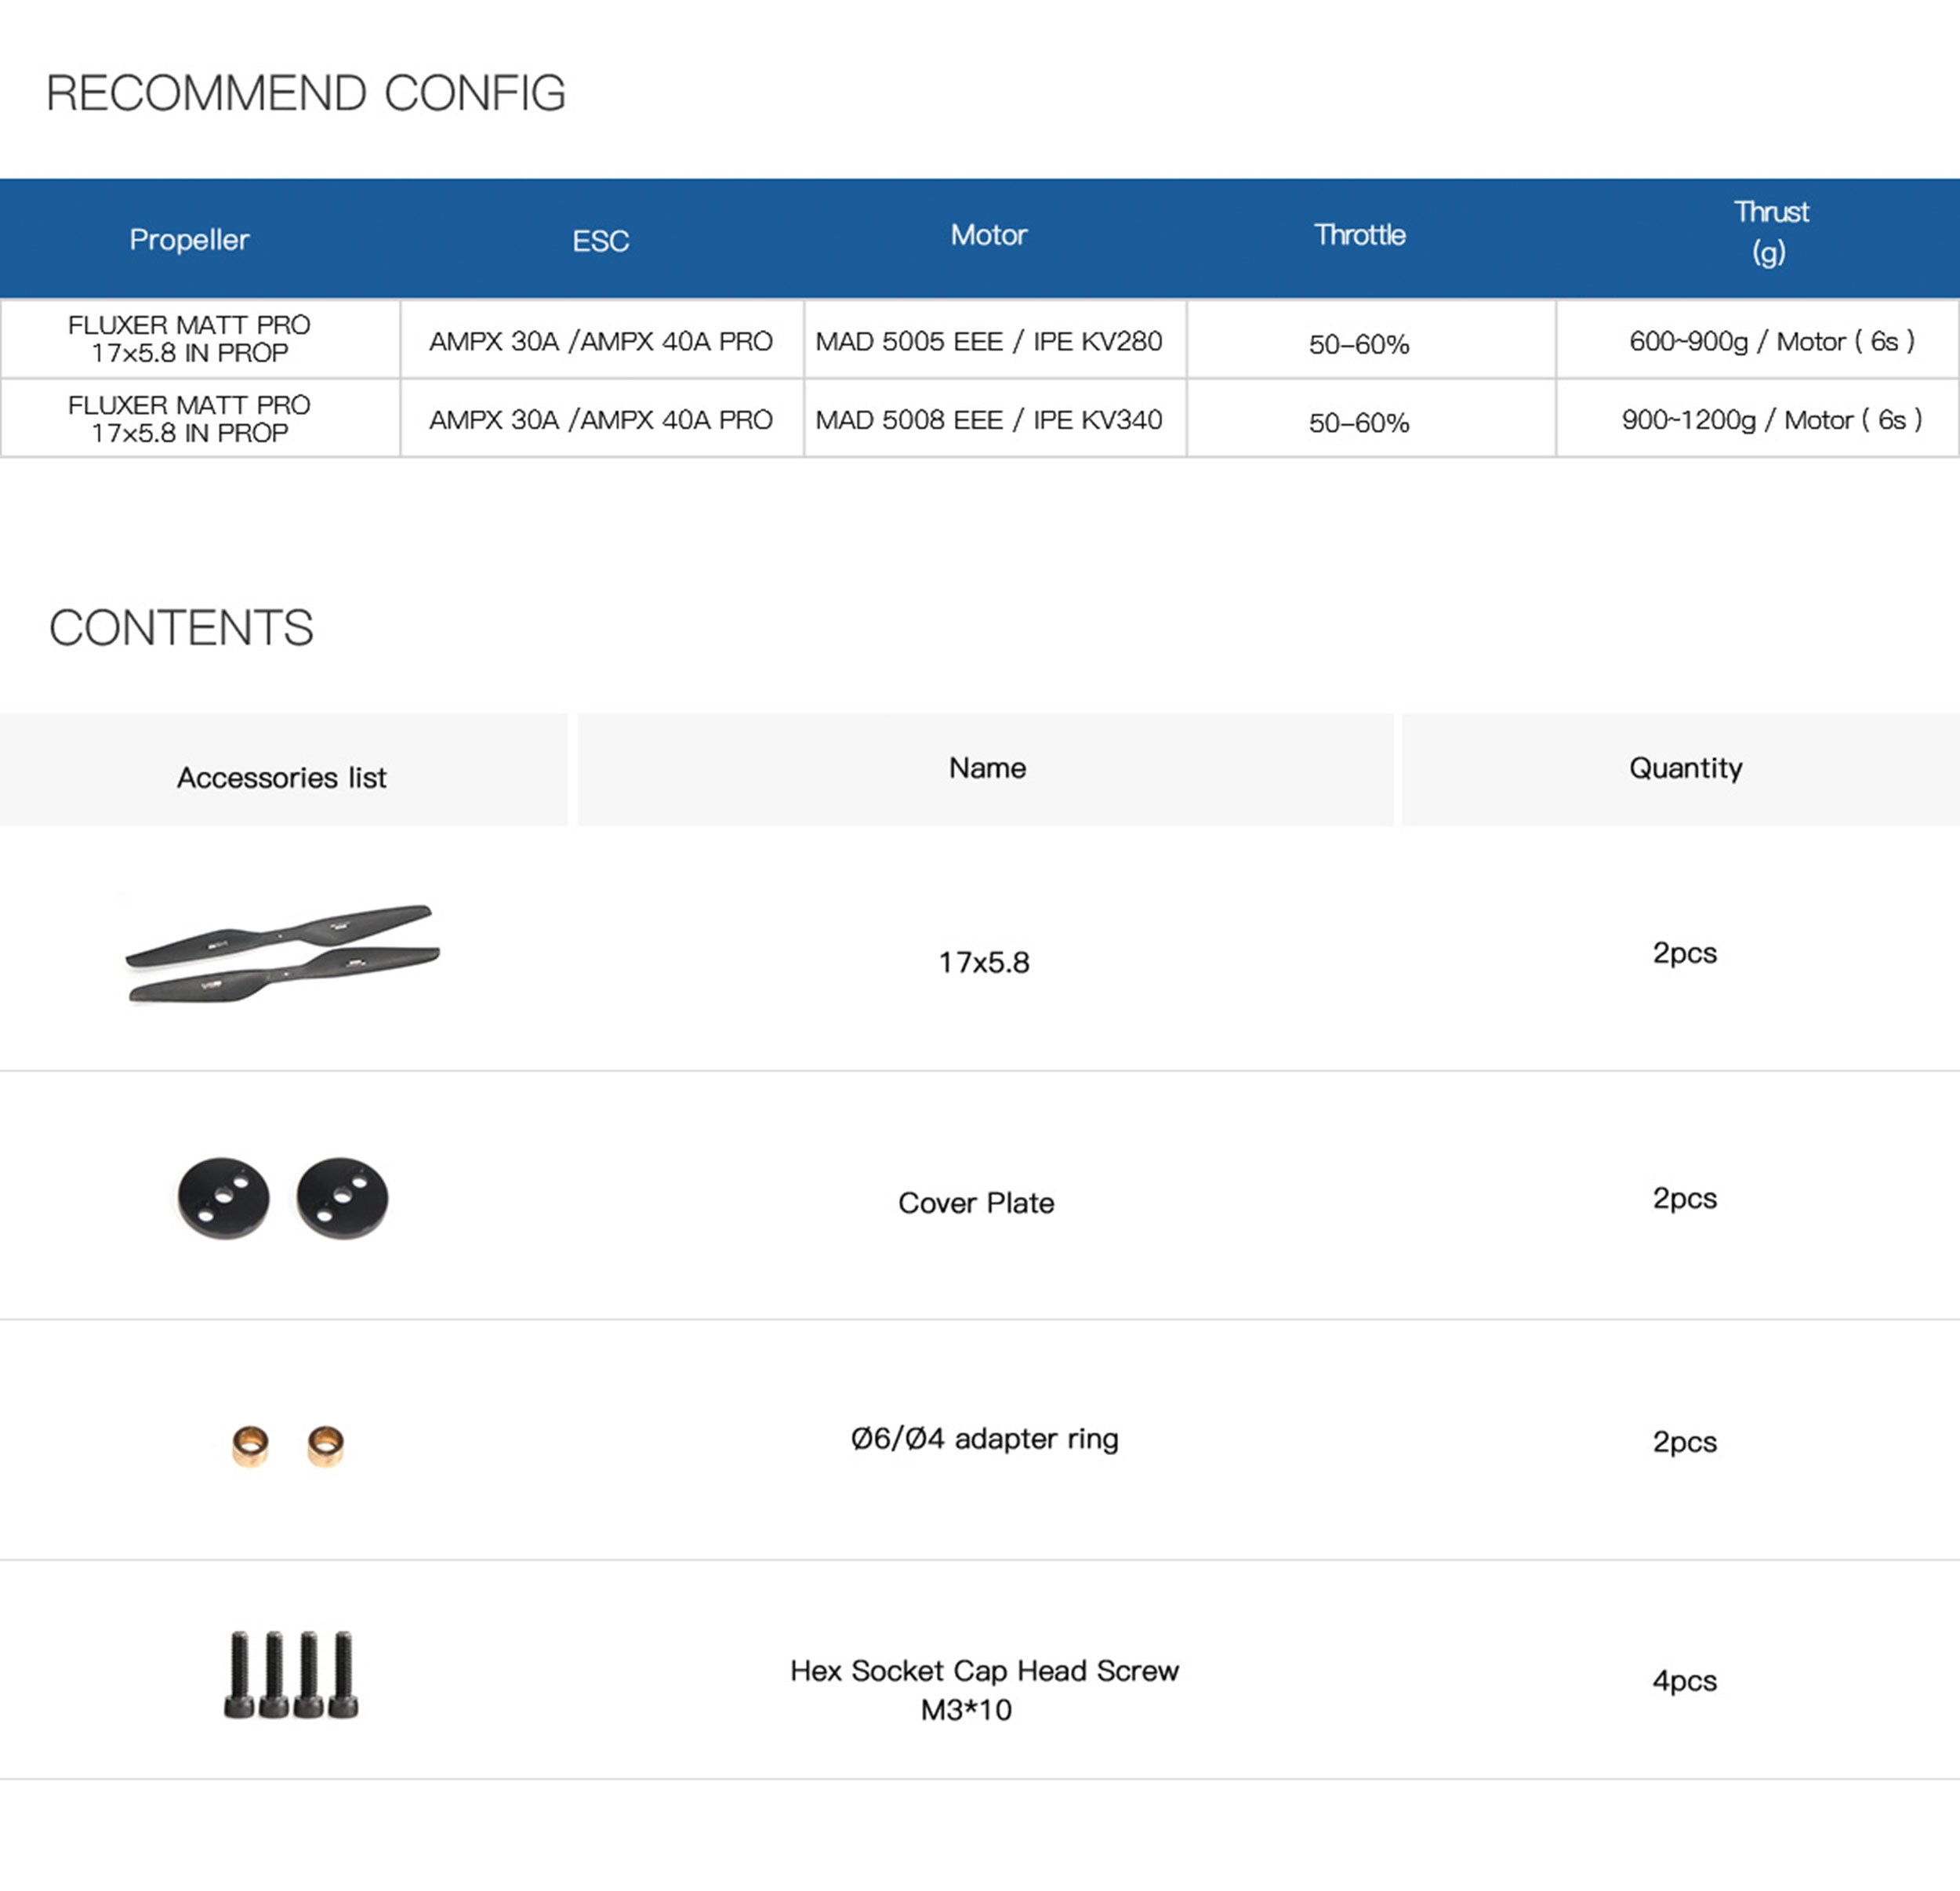Click the hex socket screws image

[x=290, y=1675]
